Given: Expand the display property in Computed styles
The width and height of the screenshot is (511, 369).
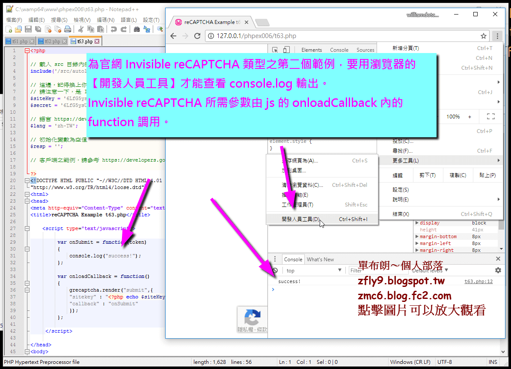Looking at the screenshot, I should tap(417, 223).
